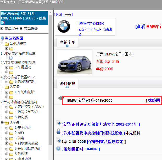Open the BMW(宝马)(国外) brand link
Viewport: 162px width, 160px height.
pos(91,23)
